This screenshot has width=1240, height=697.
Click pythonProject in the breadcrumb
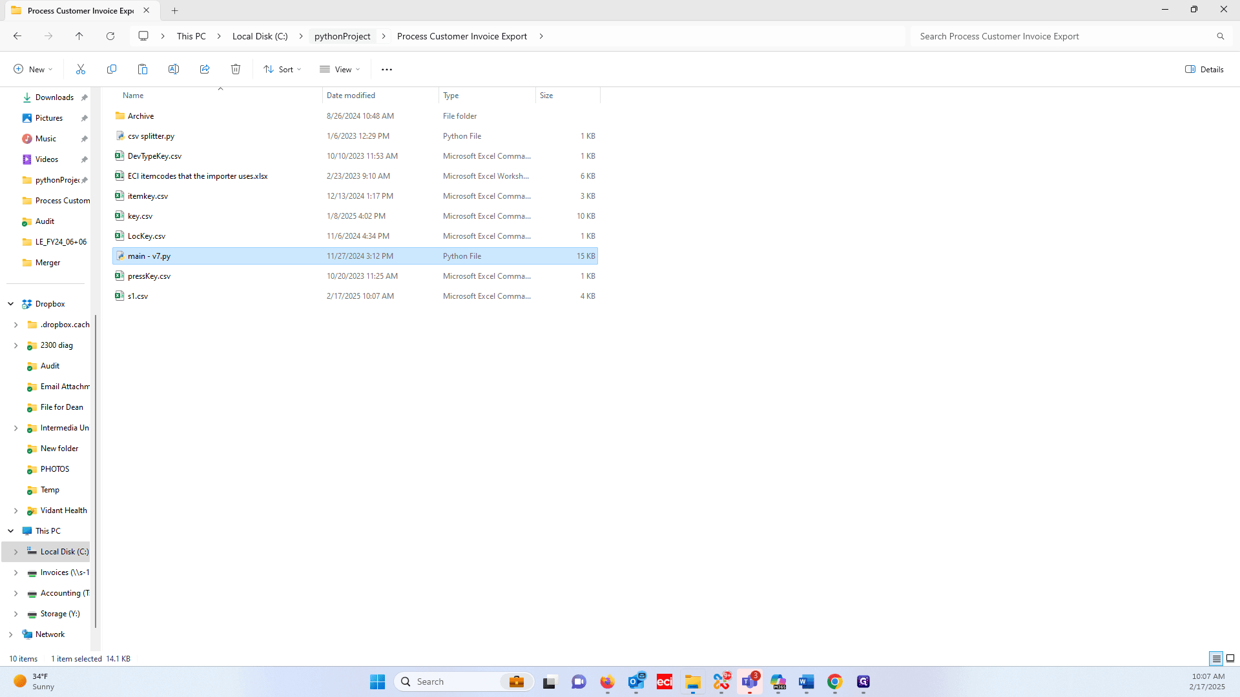pyautogui.click(x=342, y=36)
